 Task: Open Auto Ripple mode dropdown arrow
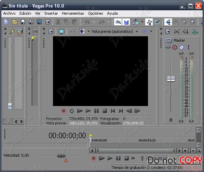142,22
